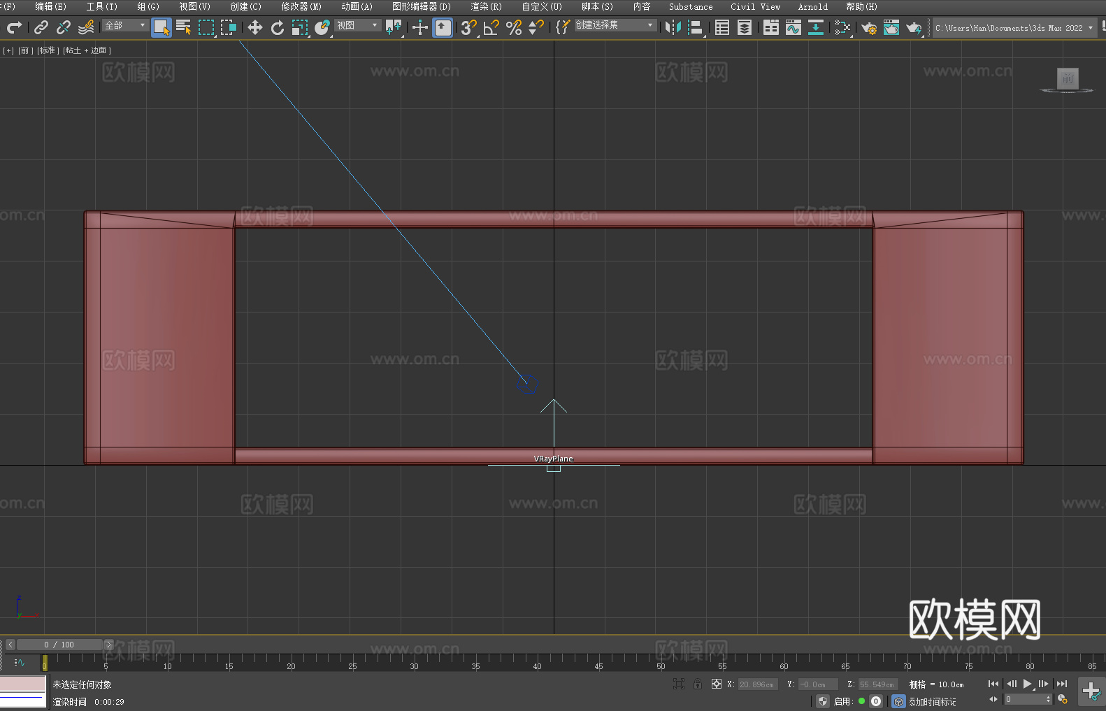
Task: Open the '创建选择集' named selection dropdown
Action: pyautogui.click(x=615, y=25)
